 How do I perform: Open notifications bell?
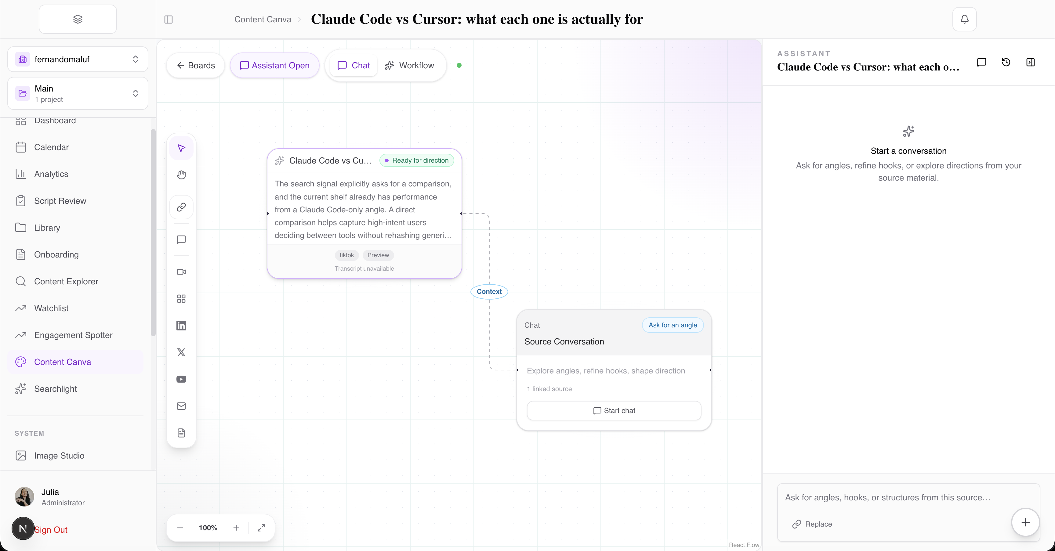[964, 19]
